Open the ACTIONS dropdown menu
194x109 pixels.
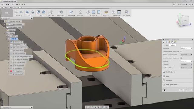coord(93,15)
